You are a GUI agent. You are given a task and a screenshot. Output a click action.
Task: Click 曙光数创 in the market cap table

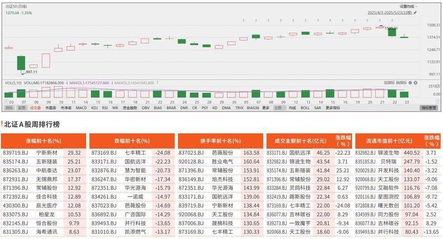coord(389,205)
